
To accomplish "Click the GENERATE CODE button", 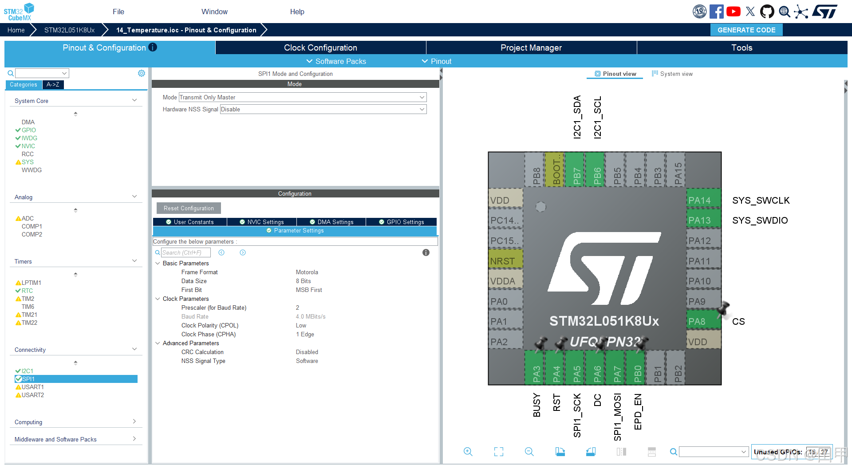I will [746, 30].
